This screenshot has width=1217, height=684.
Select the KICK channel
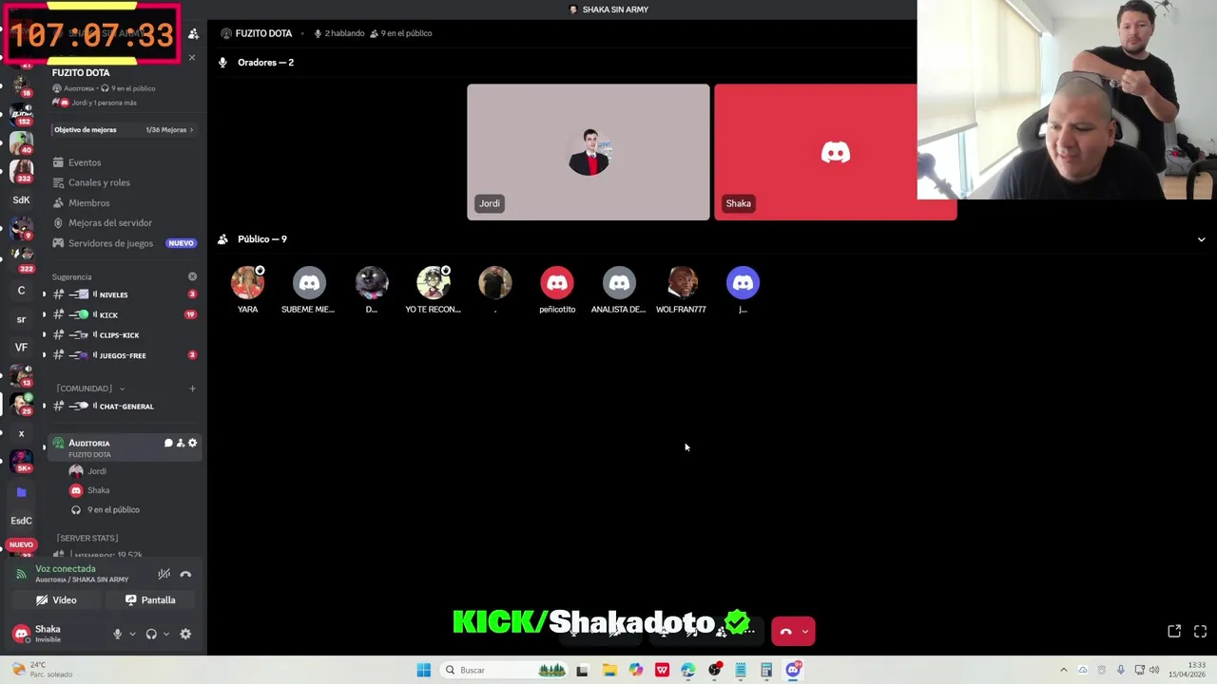click(x=124, y=314)
